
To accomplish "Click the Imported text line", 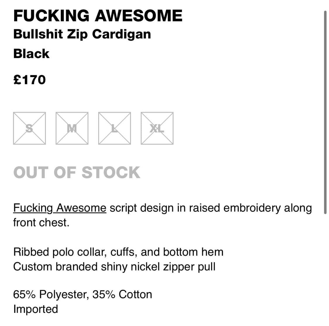I will [36, 309].
